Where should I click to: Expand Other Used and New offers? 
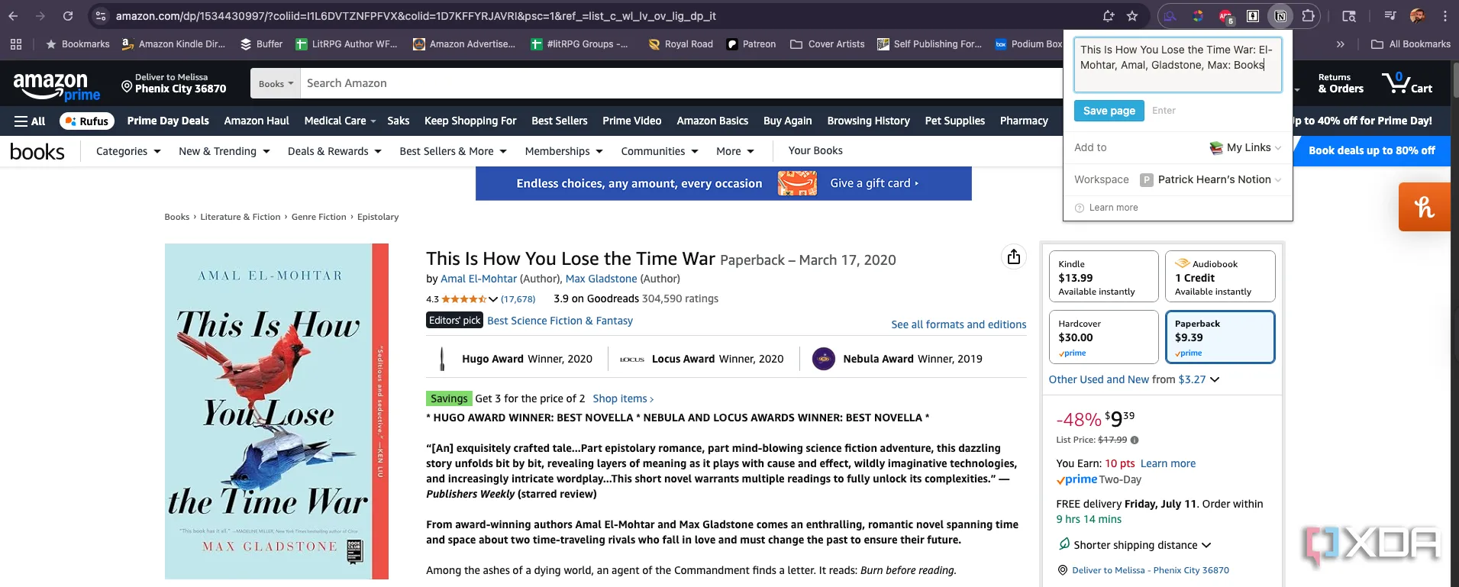coord(1134,379)
